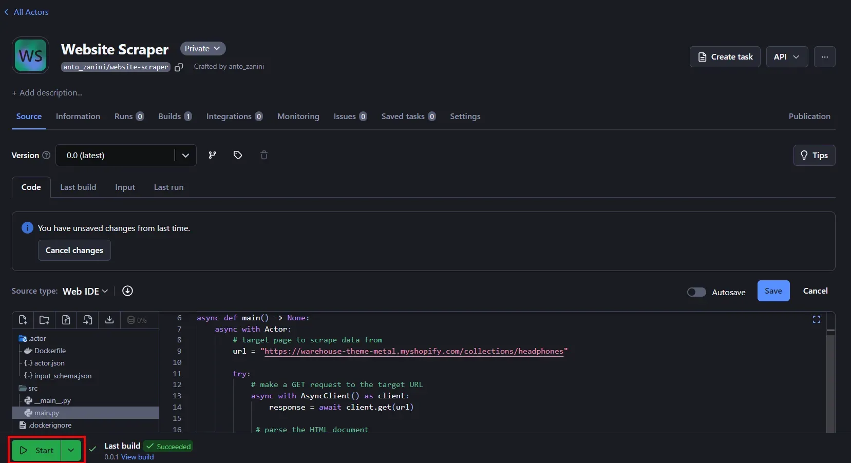Viewport: 851px width, 463px height.
Task: Open the Runs tab
Action: coord(129,117)
